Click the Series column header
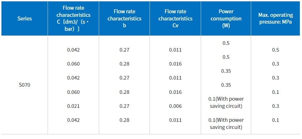Screen dimensions: 302x139 (x=25, y=19)
